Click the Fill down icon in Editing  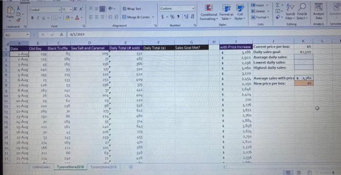277,11
